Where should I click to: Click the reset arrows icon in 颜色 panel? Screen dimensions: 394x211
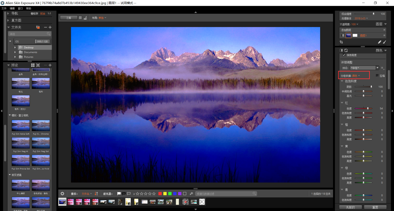[x=346, y=50]
